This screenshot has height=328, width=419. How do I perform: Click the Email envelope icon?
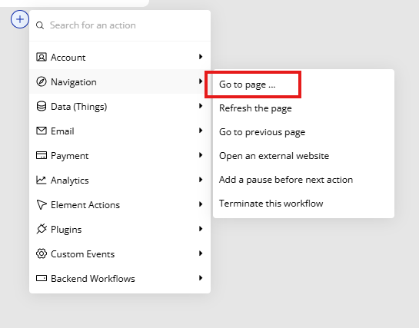click(42, 131)
